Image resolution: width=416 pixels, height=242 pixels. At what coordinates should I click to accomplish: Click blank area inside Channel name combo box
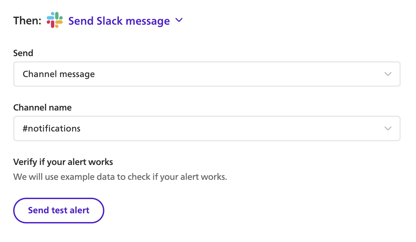coord(230,128)
